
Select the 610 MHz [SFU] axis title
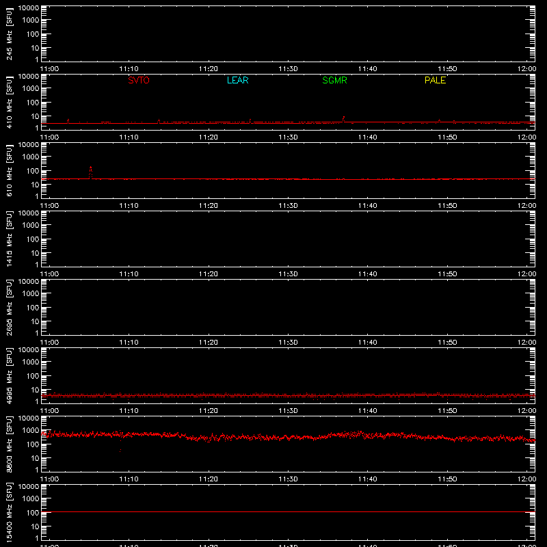point(9,170)
